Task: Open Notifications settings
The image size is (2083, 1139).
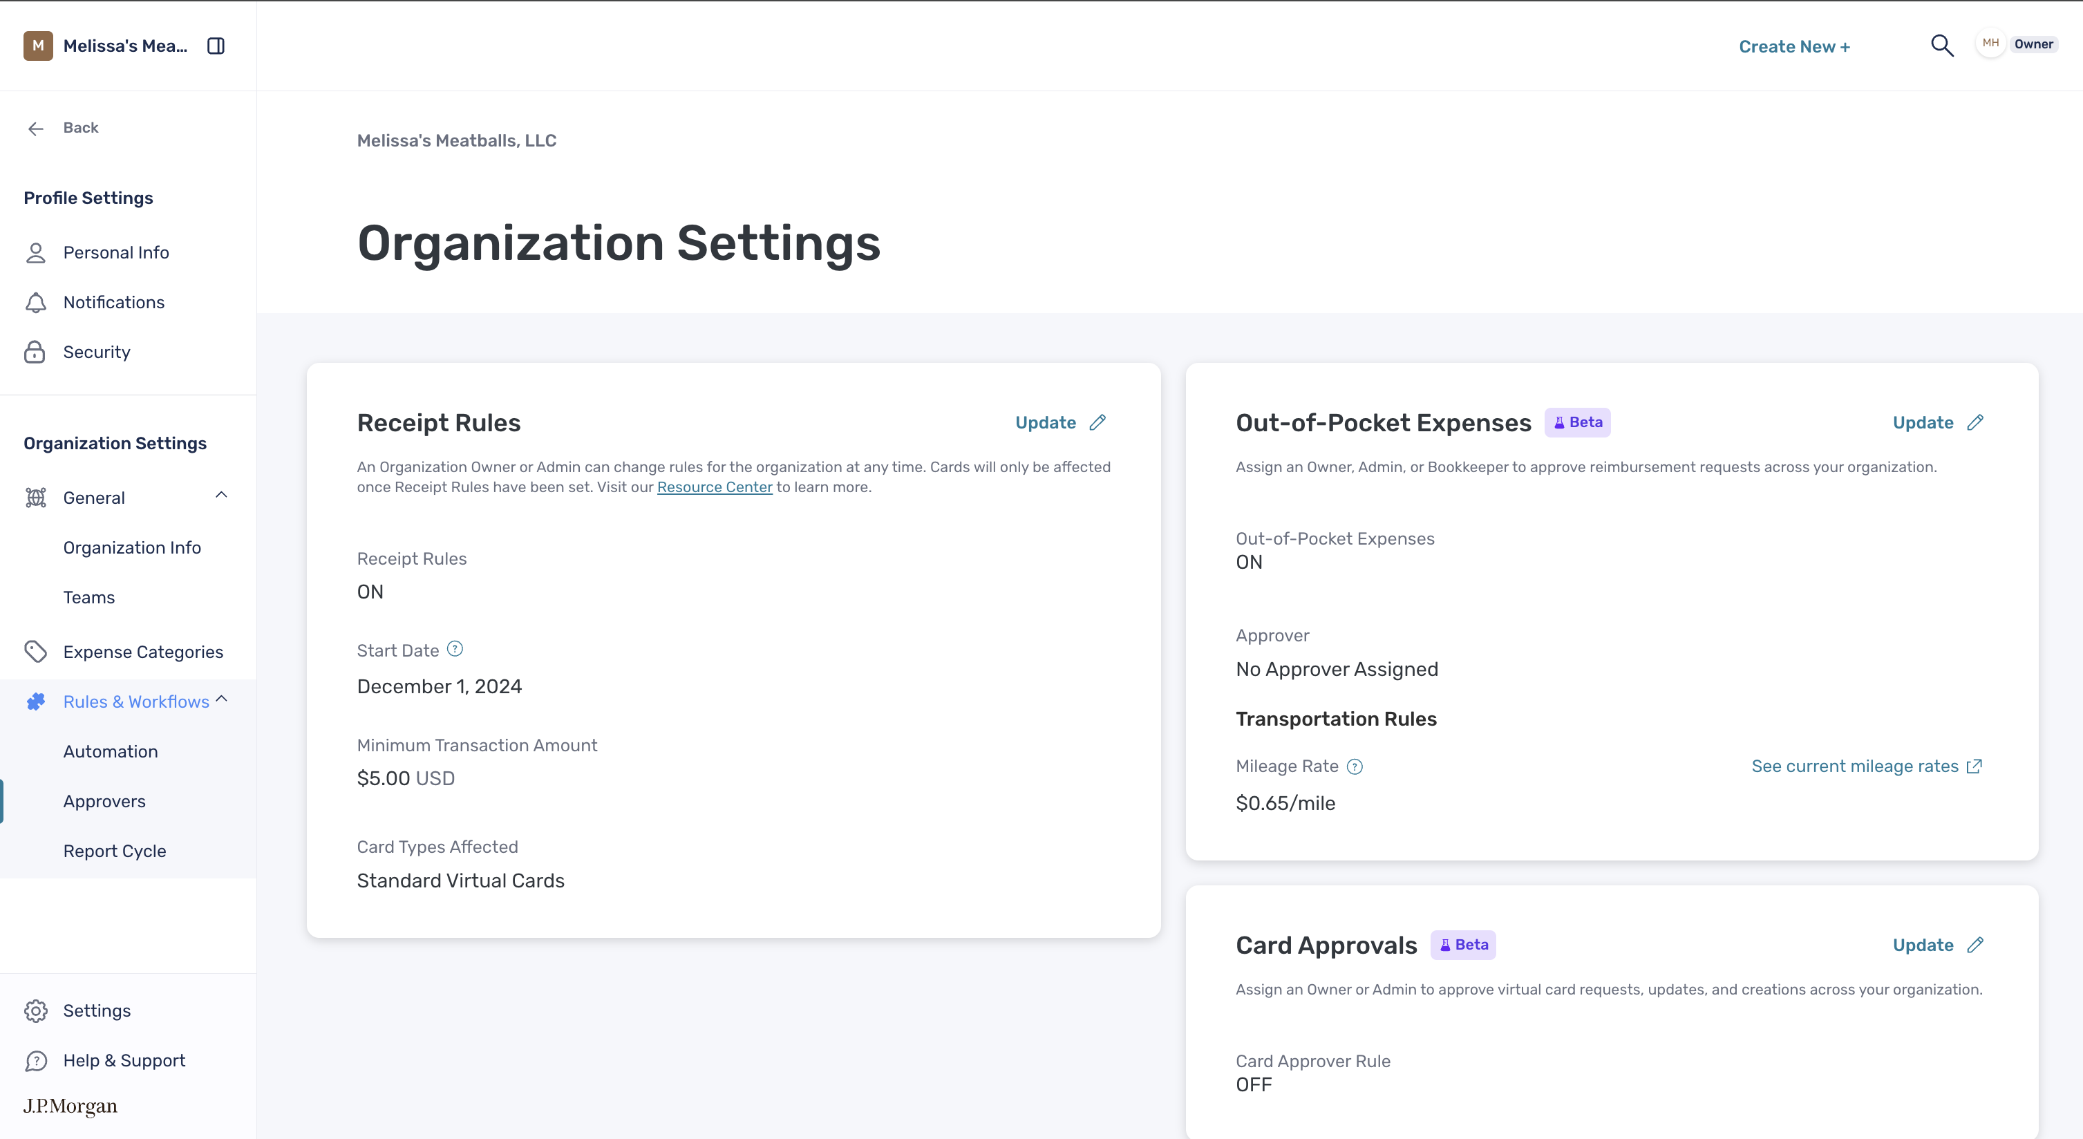Action: (x=114, y=302)
